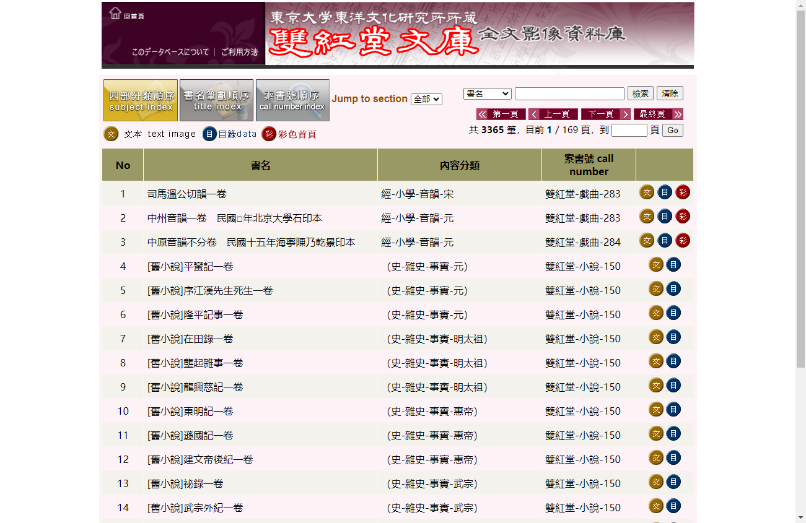Image resolution: width=806 pixels, height=523 pixels.
Task: Click call number 雙紅堂-戲曲-284
Action: click(583, 242)
